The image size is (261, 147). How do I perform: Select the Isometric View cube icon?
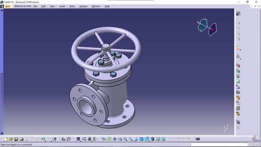tap(147, 139)
